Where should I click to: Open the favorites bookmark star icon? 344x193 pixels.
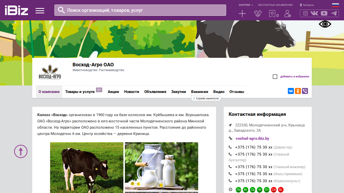pos(272,14)
